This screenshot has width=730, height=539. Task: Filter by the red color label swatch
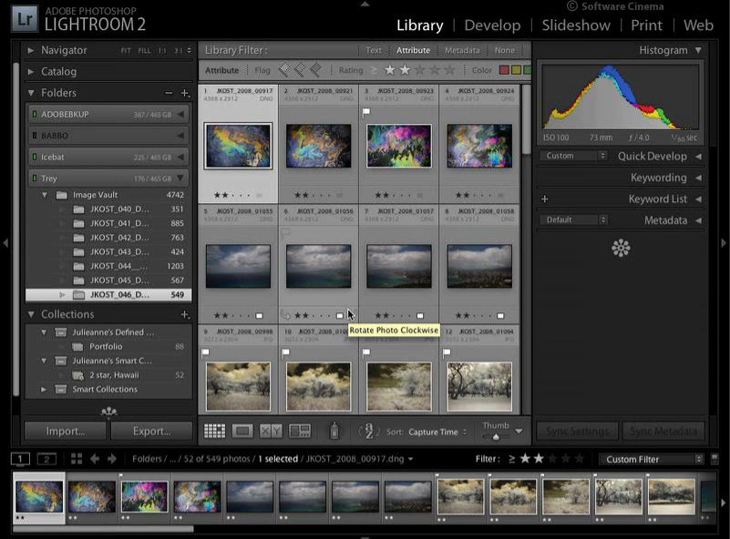[503, 70]
